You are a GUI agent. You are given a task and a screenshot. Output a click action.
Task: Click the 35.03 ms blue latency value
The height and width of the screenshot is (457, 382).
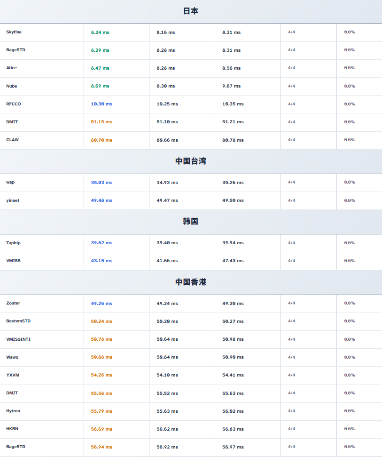(x=101, y=183)
